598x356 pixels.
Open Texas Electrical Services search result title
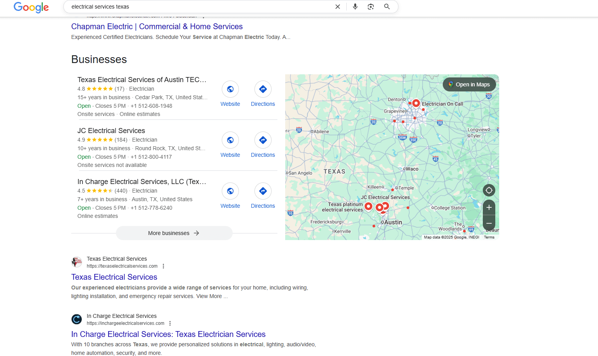[x=114, y=277]
